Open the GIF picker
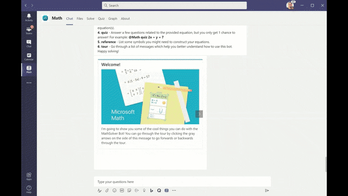 point(122,191)
